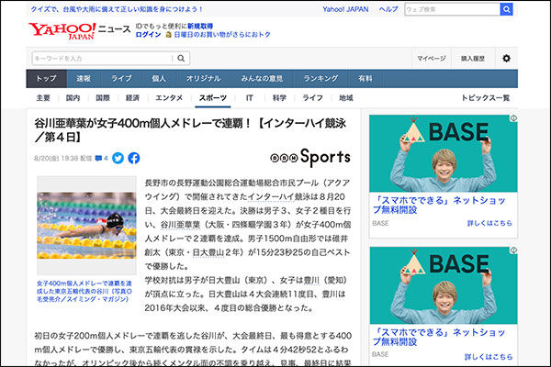The height and width of the screenshot is (367, 551).
Task: Share article on Facebook icon
Action: tap(134, 158)
